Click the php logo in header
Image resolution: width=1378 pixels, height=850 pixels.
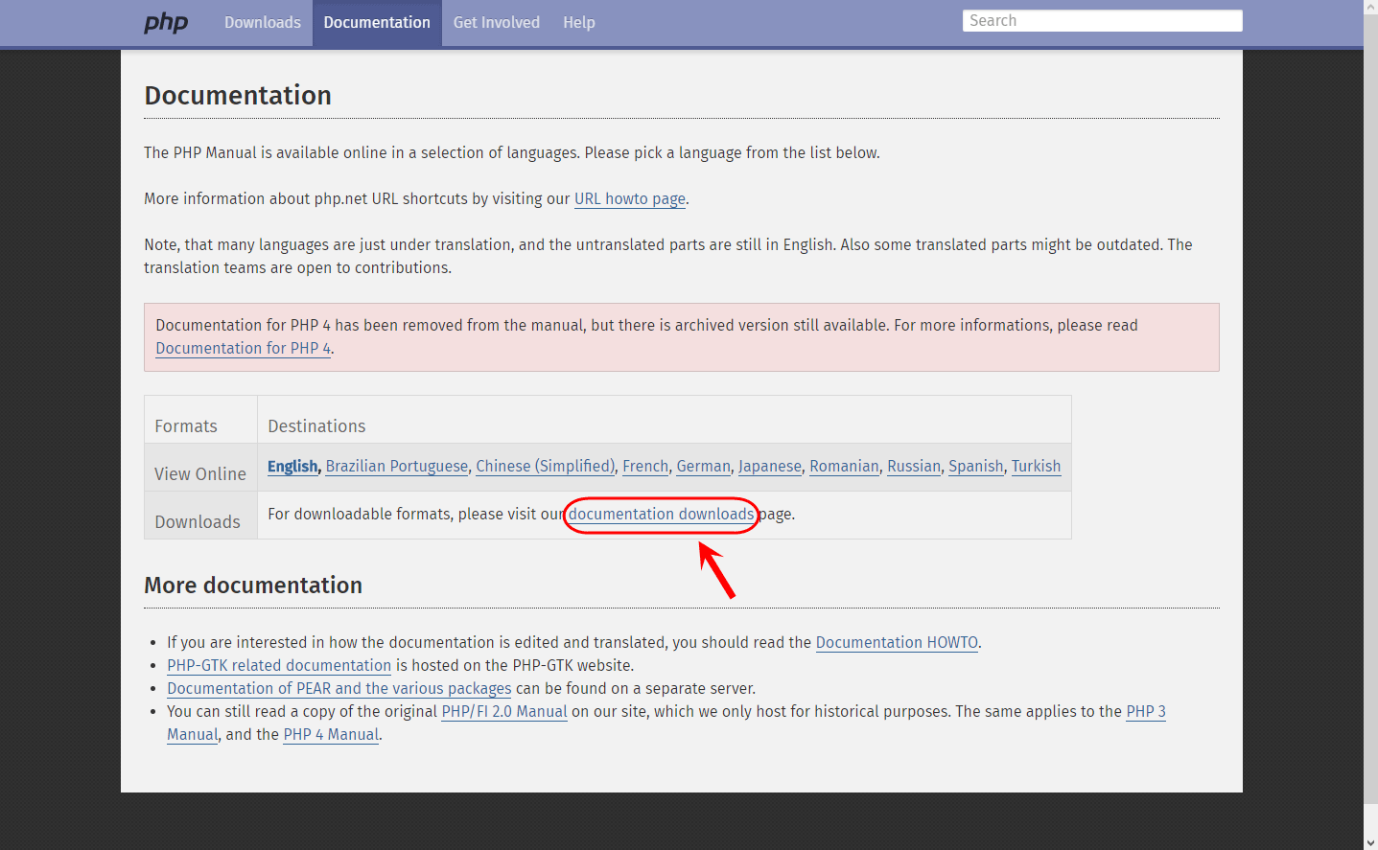[x=166, y=23]
